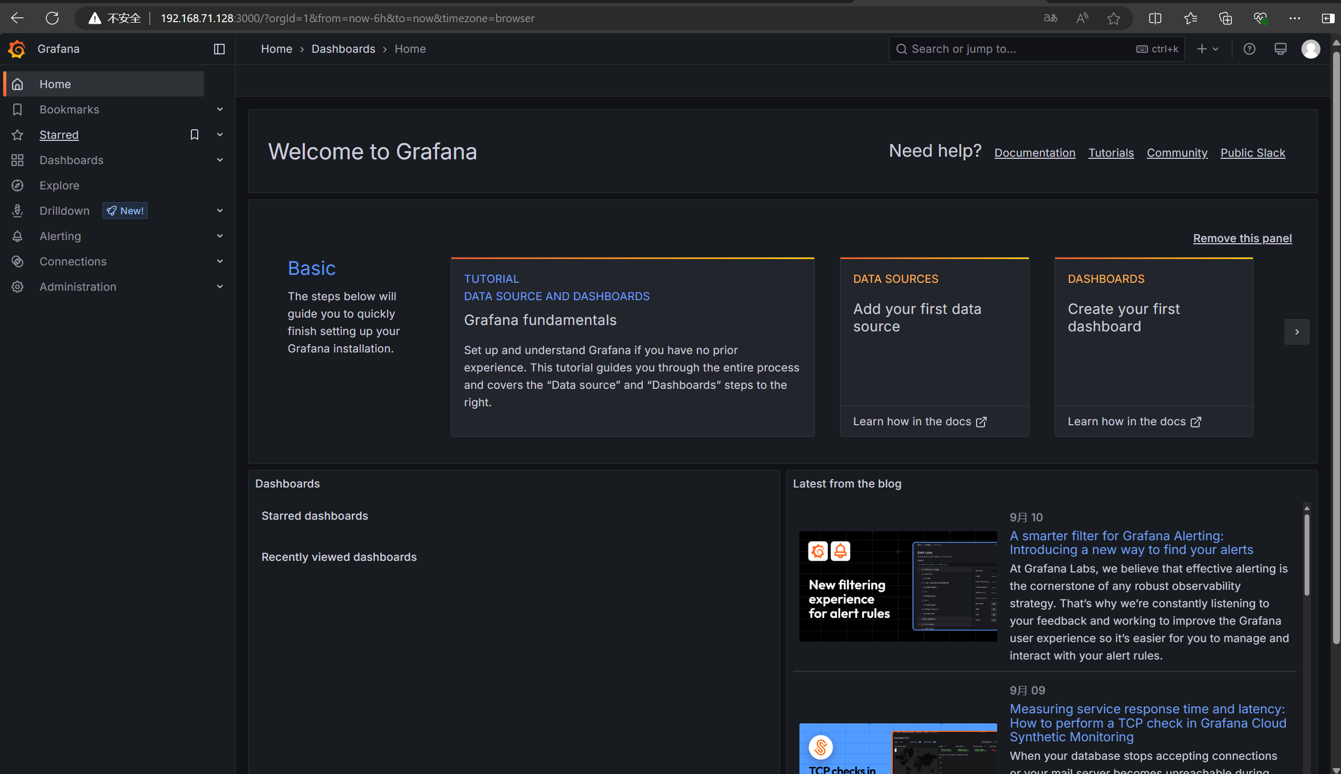Click Learn how in docs under Data Sources
The width and height of the screenshot is (1341, 774).
tap(920, 422)
